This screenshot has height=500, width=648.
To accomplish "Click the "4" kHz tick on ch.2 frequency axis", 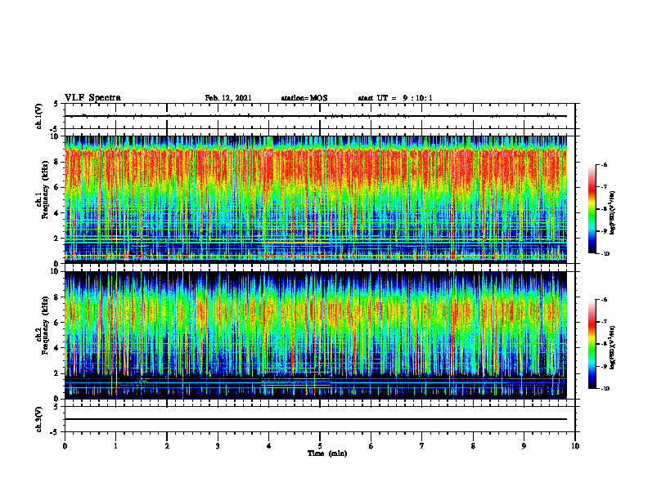I will [57, 348].
